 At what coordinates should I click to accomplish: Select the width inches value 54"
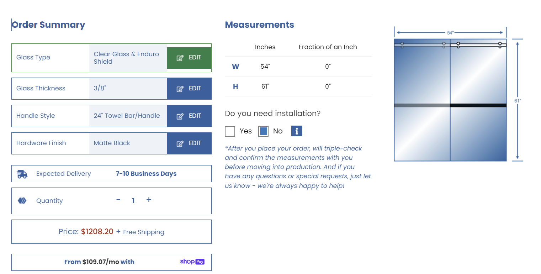pyautogui.click(x=265, y=67)
